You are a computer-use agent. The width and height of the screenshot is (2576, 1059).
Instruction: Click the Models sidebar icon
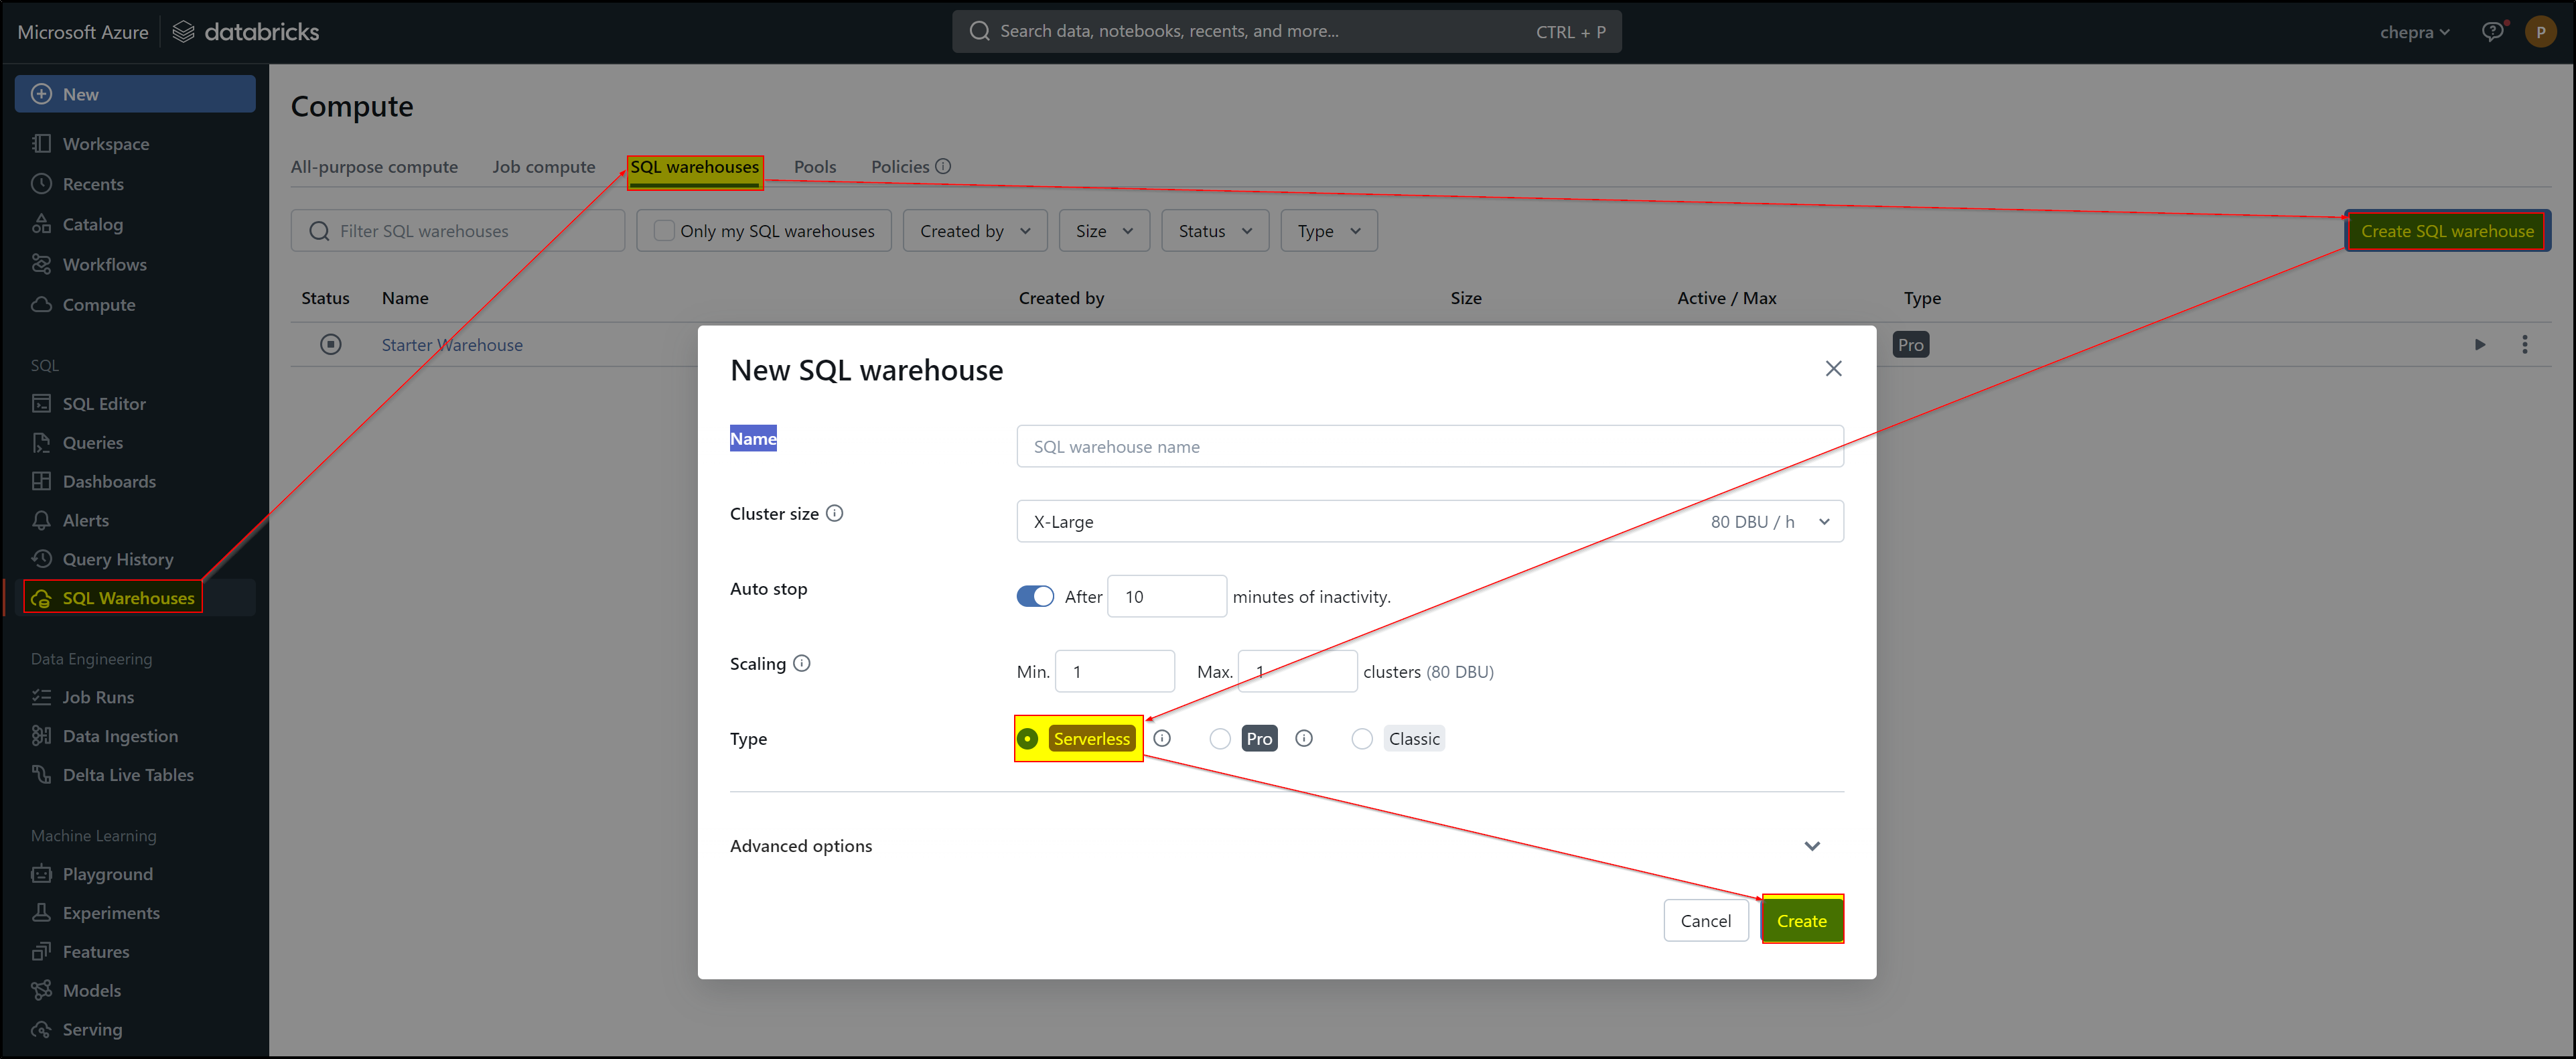(x=41, y=991)
